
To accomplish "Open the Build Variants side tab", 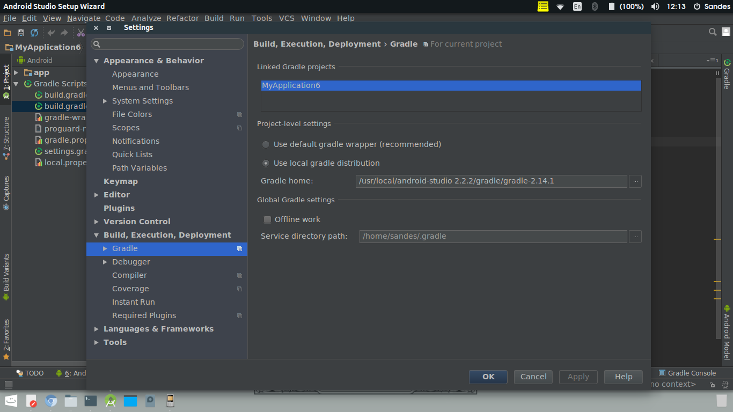I will pyautogui.click(x=6, y=277).
